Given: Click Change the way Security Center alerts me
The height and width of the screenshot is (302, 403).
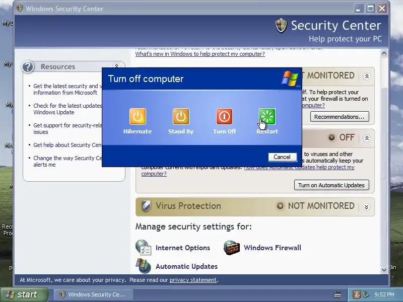Looking at the screenshot, I should tap(68, 161).
